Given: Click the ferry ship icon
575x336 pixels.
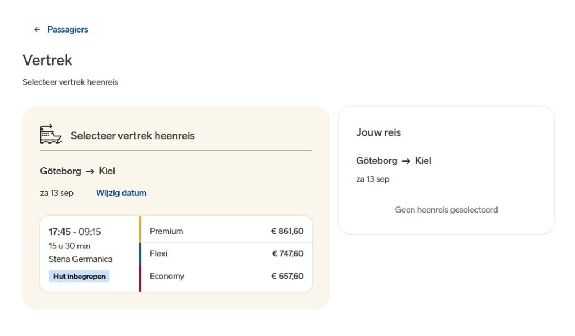Looking at the screenshot, I should (51, 134).
